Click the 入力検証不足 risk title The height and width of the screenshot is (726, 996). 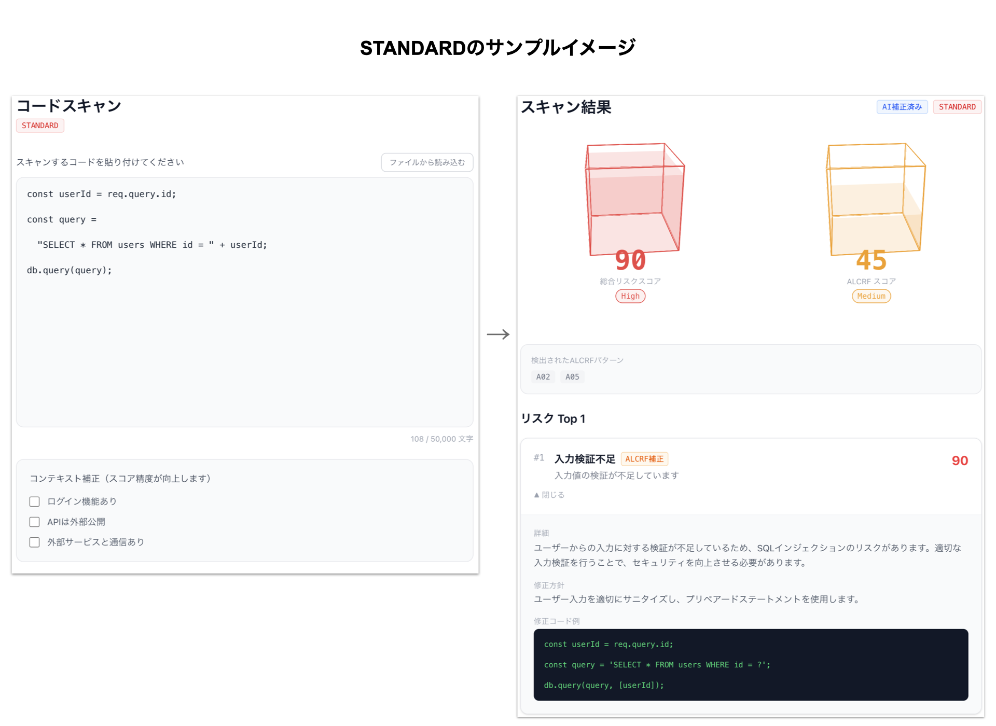pos(585,459)
